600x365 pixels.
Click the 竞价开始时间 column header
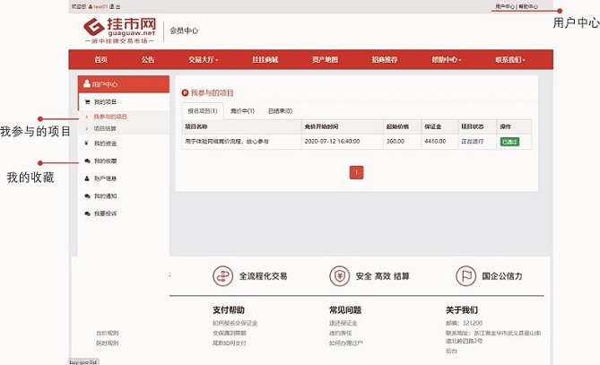pyautogui.click(x=321, y=126)
